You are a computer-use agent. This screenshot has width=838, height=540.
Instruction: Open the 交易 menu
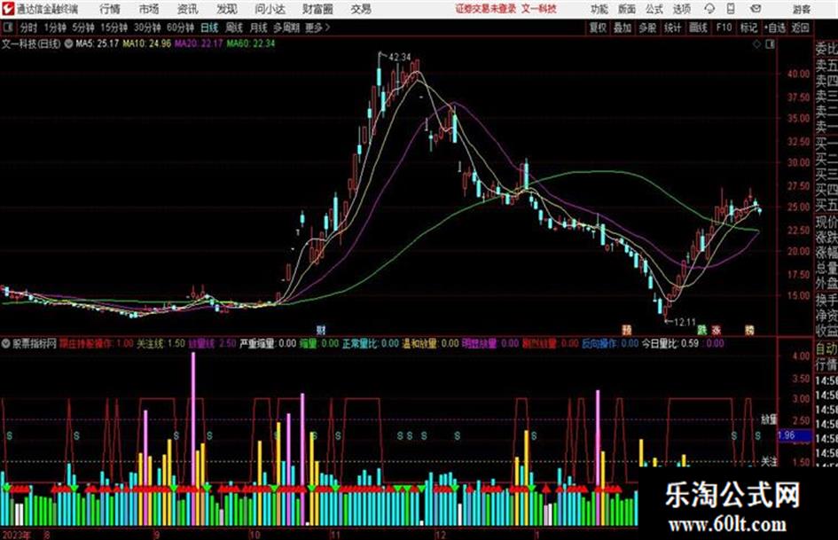(361, 9)
